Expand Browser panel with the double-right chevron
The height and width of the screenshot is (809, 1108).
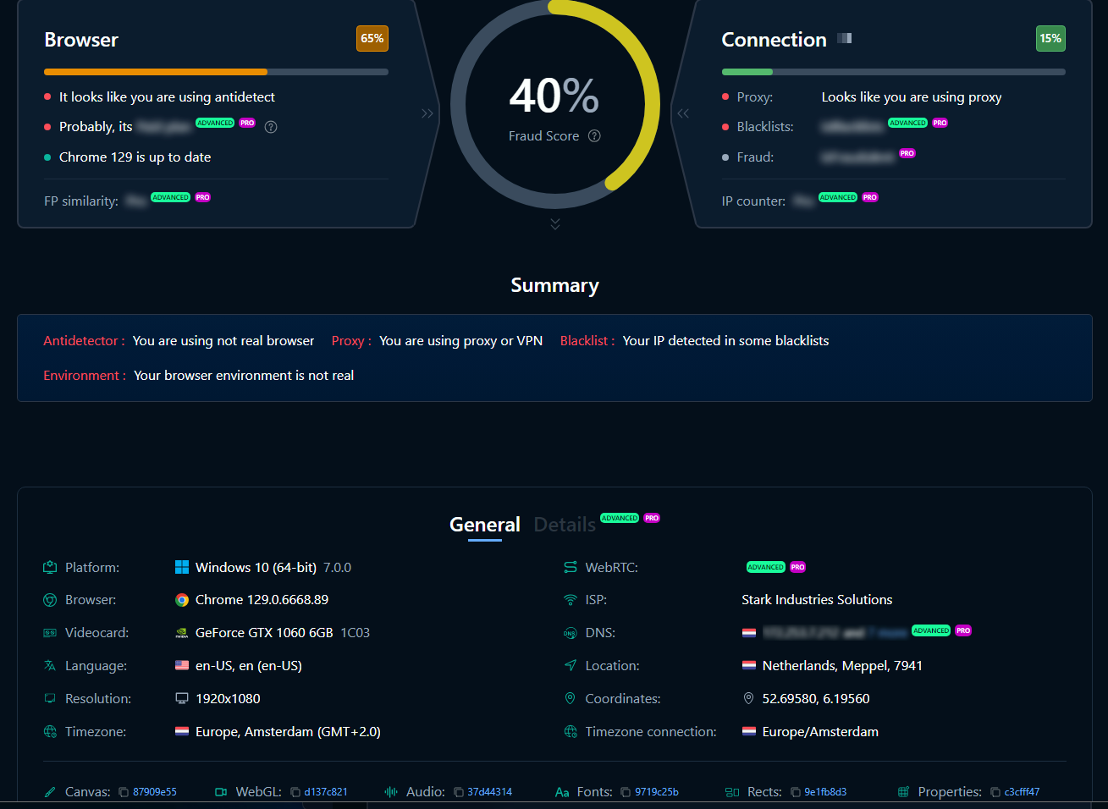[x=427, y=113]
